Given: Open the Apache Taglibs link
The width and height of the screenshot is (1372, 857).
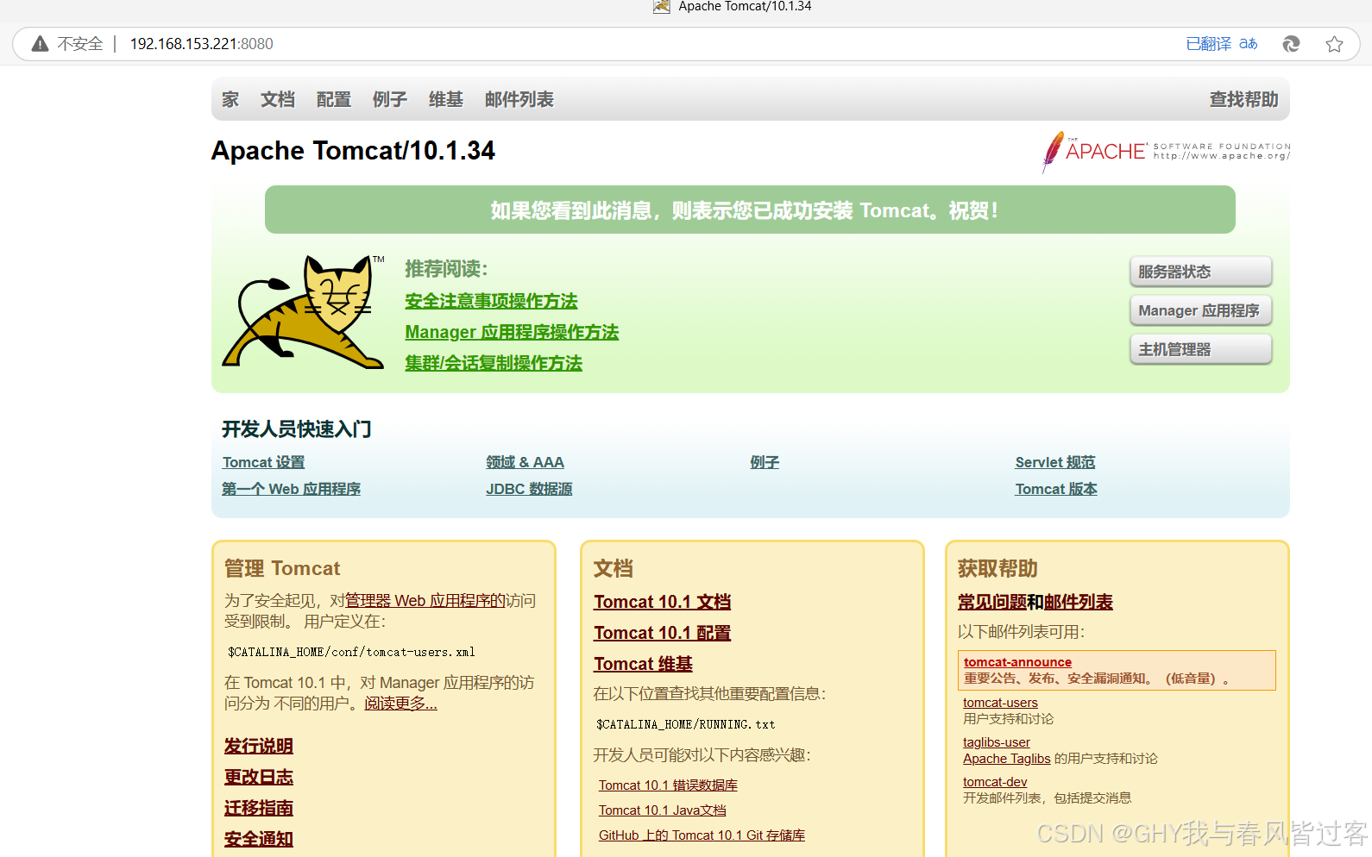Looking at the screenshot, I should coord(1006,759).
